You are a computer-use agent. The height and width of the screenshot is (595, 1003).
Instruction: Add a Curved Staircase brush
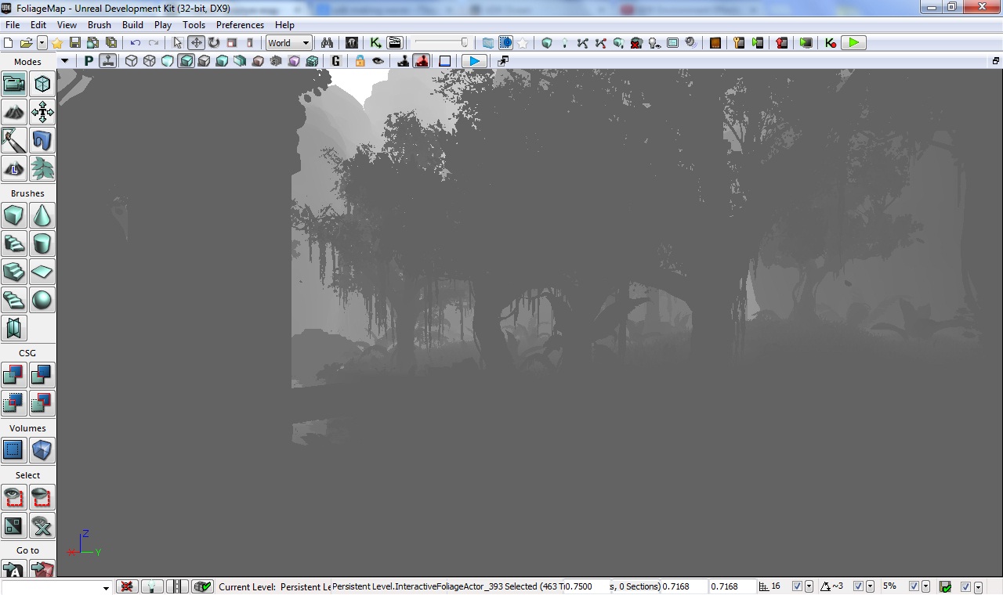tap(14, 243)
